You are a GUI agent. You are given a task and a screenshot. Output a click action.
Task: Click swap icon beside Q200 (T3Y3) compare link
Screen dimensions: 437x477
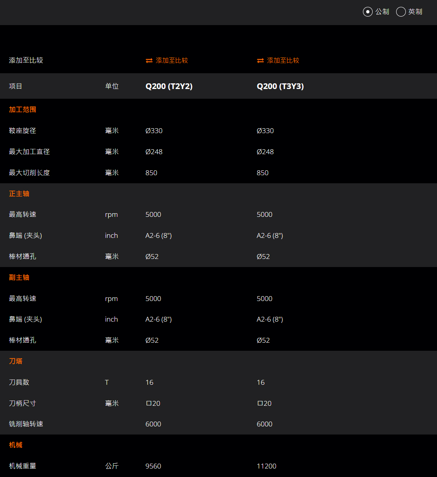261,61
